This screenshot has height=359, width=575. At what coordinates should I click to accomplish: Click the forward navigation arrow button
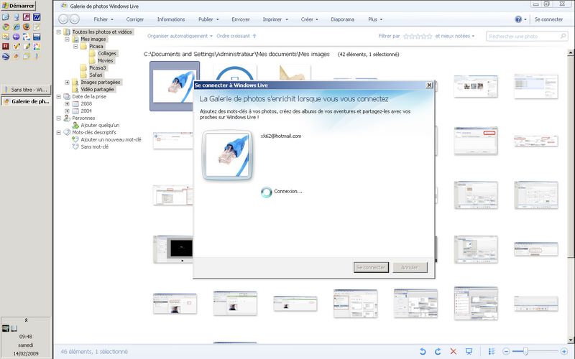[75, 19]
